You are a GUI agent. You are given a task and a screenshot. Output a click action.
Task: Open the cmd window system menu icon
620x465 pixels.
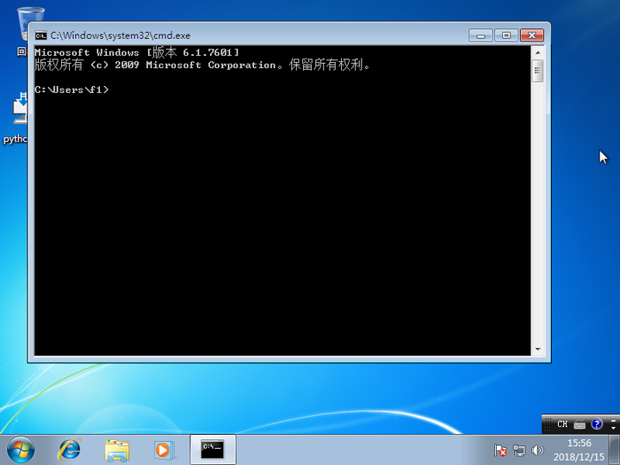point(40,35)
